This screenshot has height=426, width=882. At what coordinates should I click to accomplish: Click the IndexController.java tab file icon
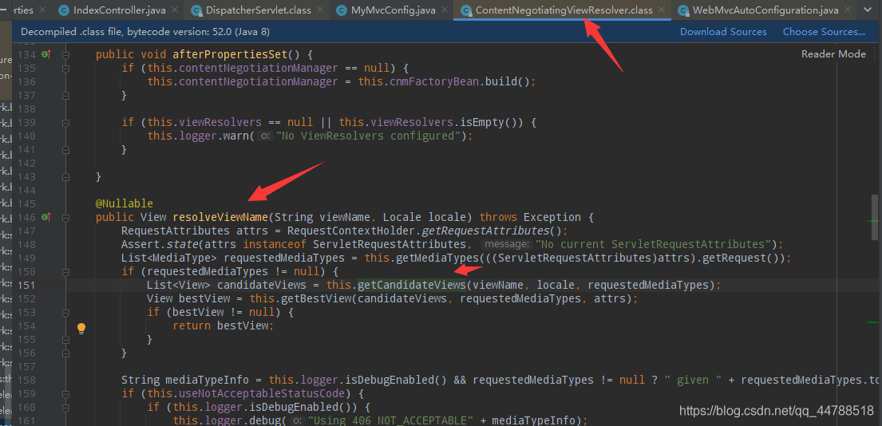point(64,10)
